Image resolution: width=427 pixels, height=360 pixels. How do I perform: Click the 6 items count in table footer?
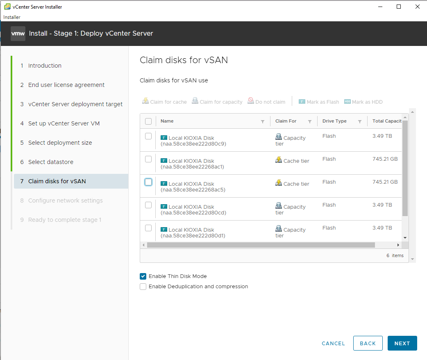395,255
